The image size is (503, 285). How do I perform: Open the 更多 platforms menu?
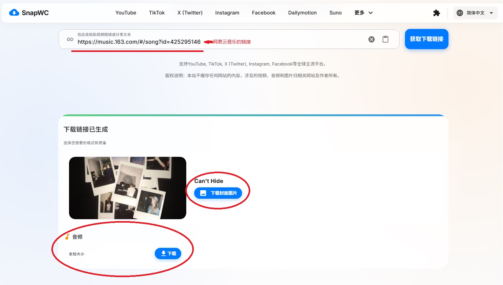click(x=360, y=13)
